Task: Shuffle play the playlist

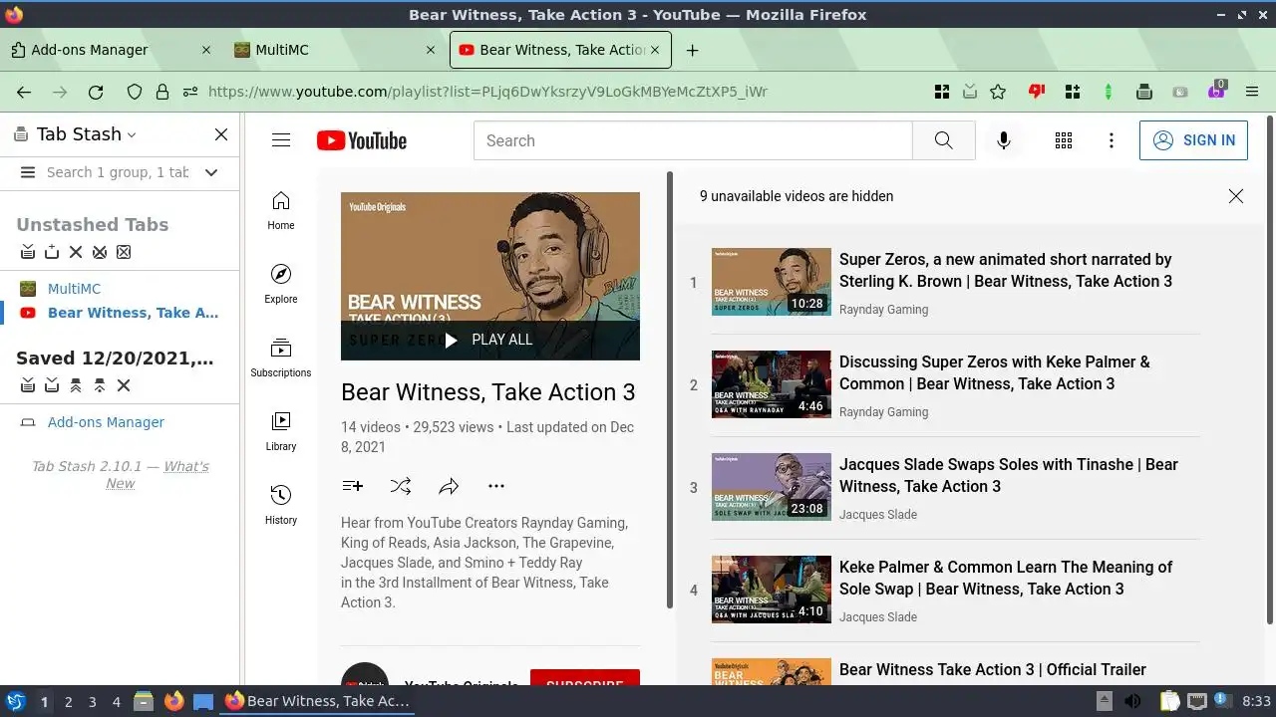Action: point(401,486)
